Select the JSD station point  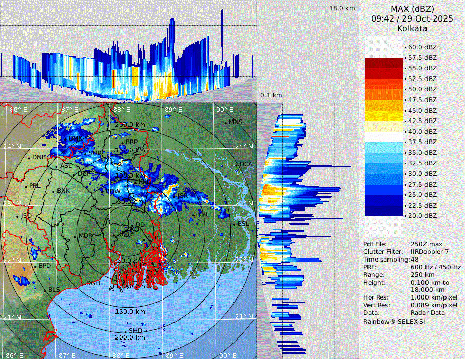click(18, 216)
